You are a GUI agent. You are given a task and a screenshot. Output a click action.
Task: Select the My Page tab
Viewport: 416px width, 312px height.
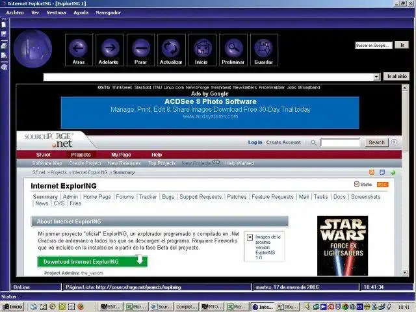click(x=121, y=155)
